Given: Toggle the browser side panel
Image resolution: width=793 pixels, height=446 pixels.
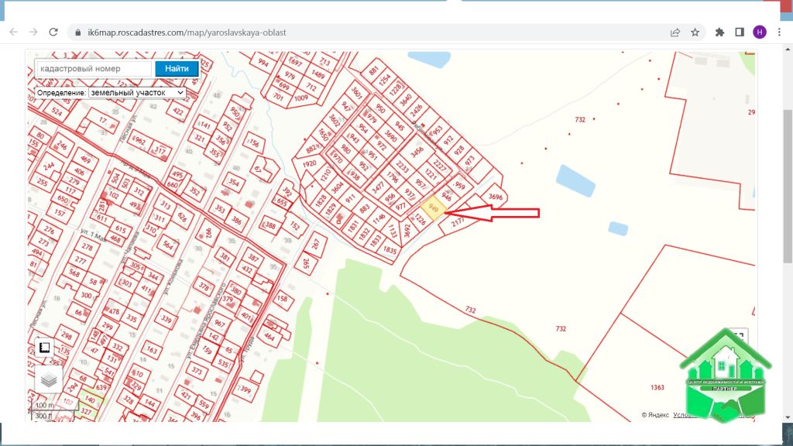Looking at the screenshot, I should (x=739, y=32).
